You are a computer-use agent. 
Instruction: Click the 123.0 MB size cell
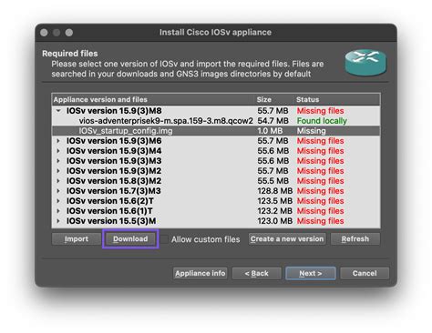[x=275, y=221]
